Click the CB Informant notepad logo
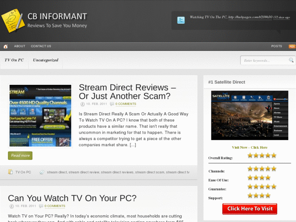The width and height of the screenshot is (296, 222). coord(13,21)
